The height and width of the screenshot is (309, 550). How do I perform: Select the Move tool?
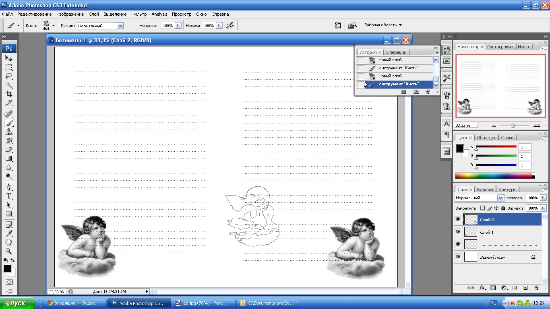(9, 58)
